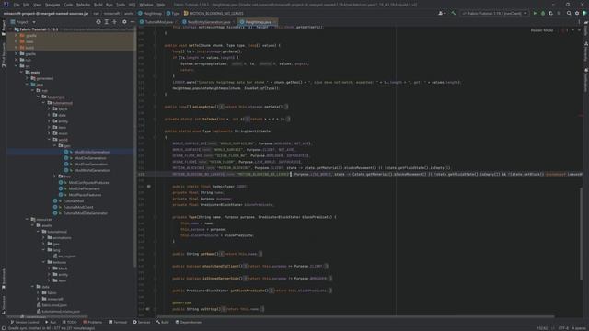This screenshot has width=589, height=331.
Task: Click the Heightmap breadcrumb in the navigation bar
Action: pos(150,13)
